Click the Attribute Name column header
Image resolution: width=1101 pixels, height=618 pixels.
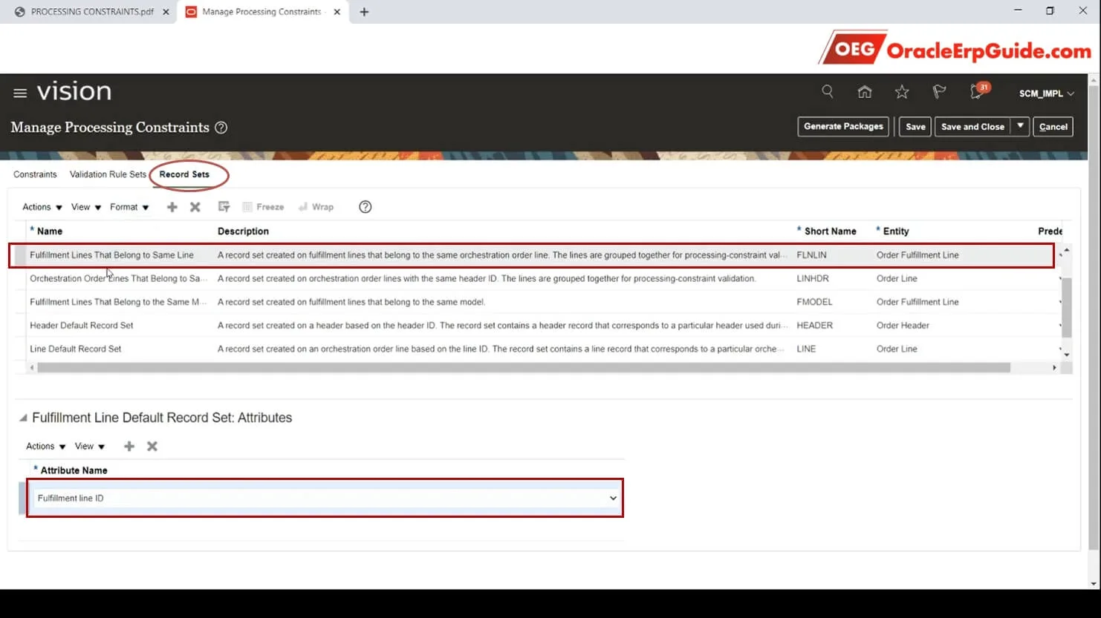point(74,470)
